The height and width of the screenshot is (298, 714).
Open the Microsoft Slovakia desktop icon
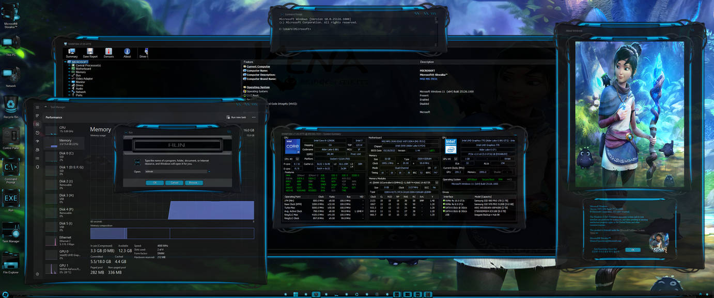pyautogui.click(x=11, y=15)
